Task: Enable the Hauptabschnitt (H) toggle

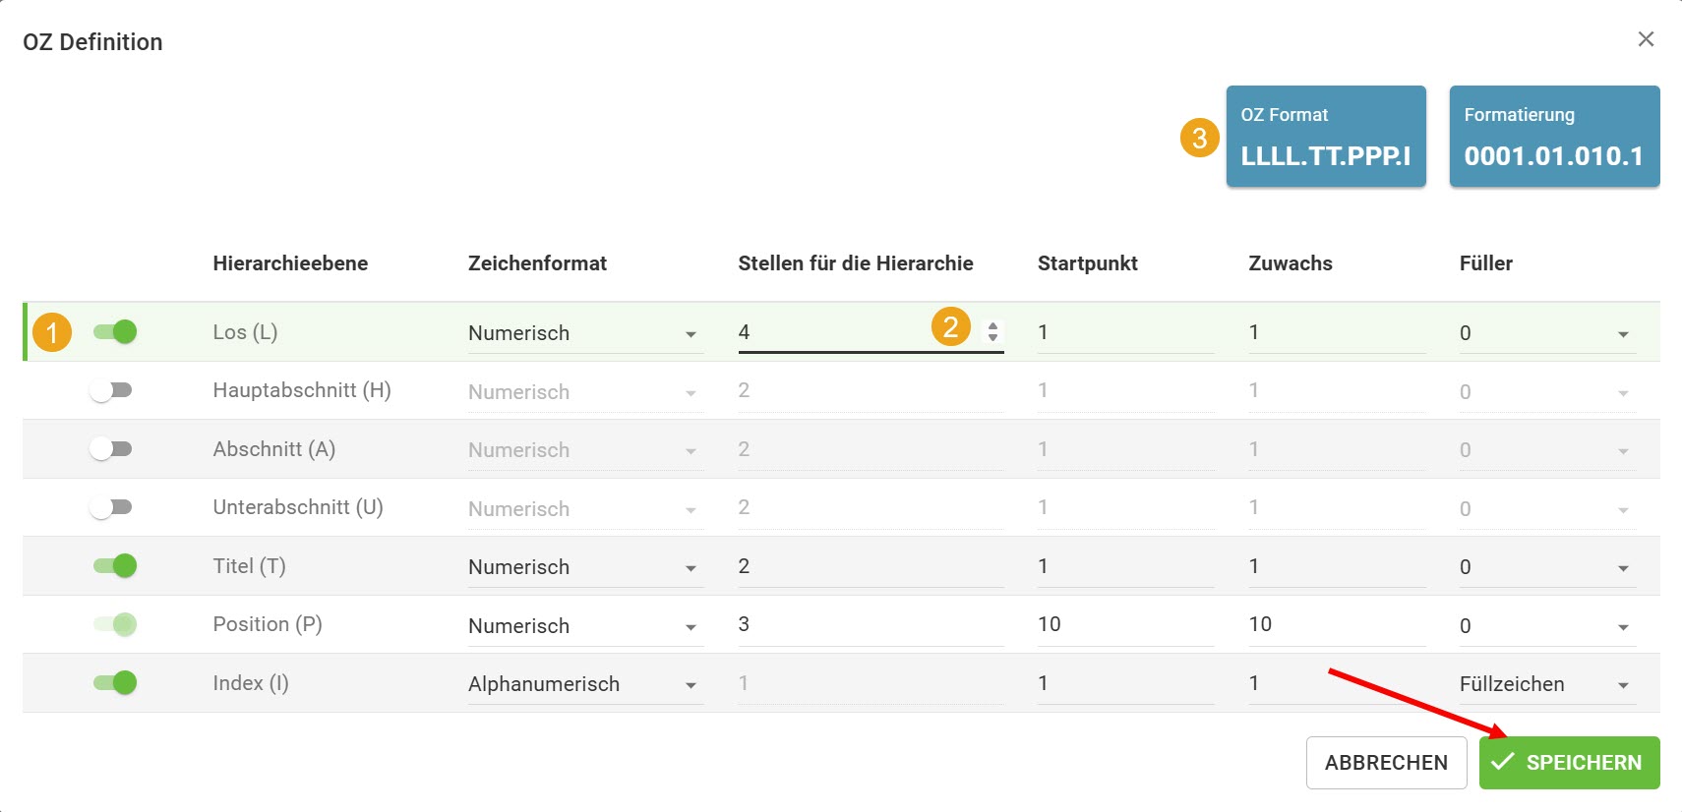Action: click(111, 390)
